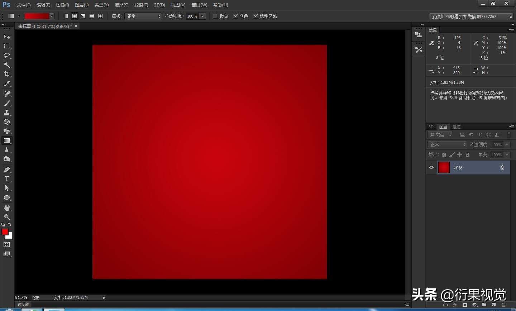Create a new layer
Screen dimensions: 516x311
494,305
